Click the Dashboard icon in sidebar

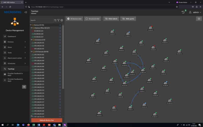(x=5, y=36)
